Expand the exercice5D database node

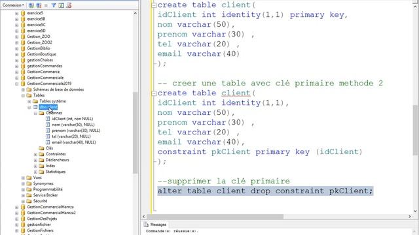click(x=17, y=31)
